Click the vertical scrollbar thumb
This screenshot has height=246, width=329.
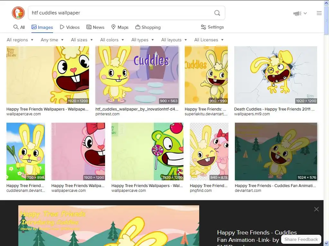coord(326,20)
